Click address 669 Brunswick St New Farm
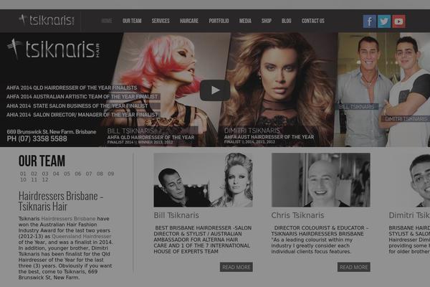 [52, 131]
